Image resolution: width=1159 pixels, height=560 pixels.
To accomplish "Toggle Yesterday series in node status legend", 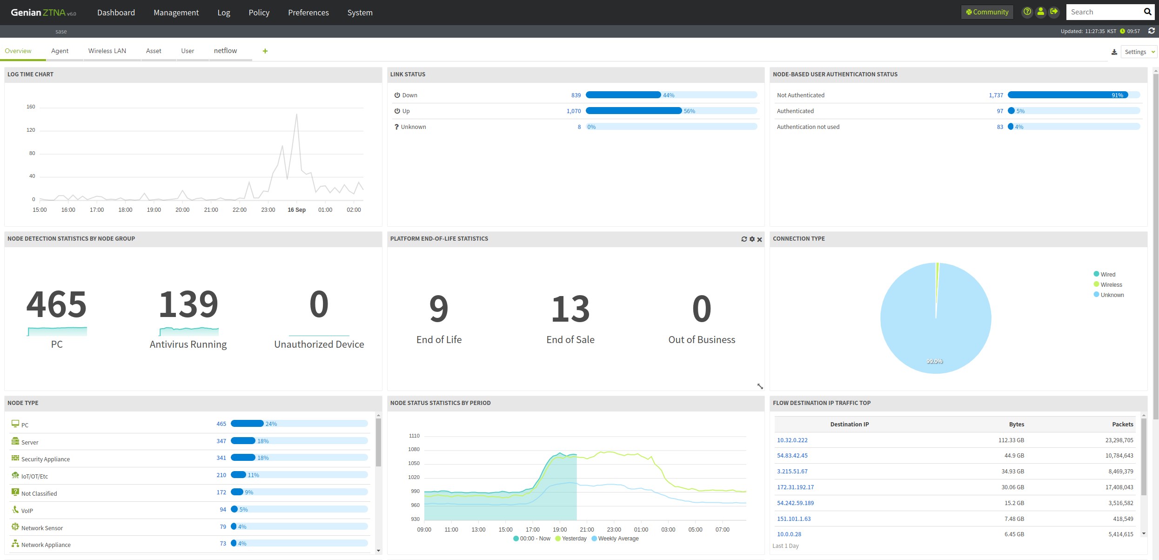I will click(x=574, y=539).
